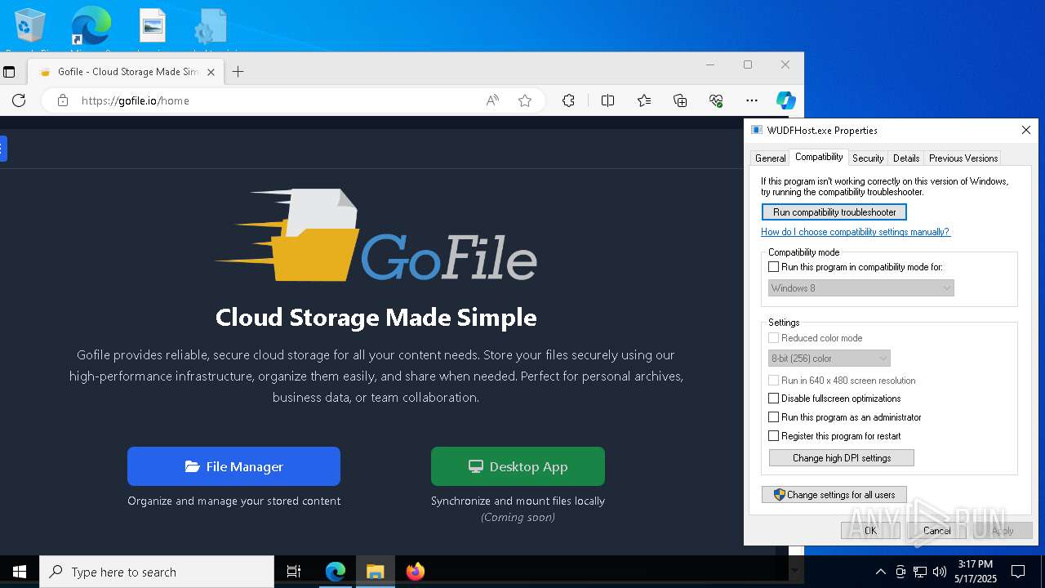Image resolution: width=1045 pixels, height=588 pixels.
Task: Click the address bar showing gofile.io/home
Action: click(x=278, y=100)
